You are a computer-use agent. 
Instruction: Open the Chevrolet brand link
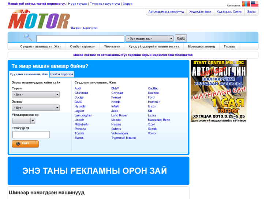81,93
